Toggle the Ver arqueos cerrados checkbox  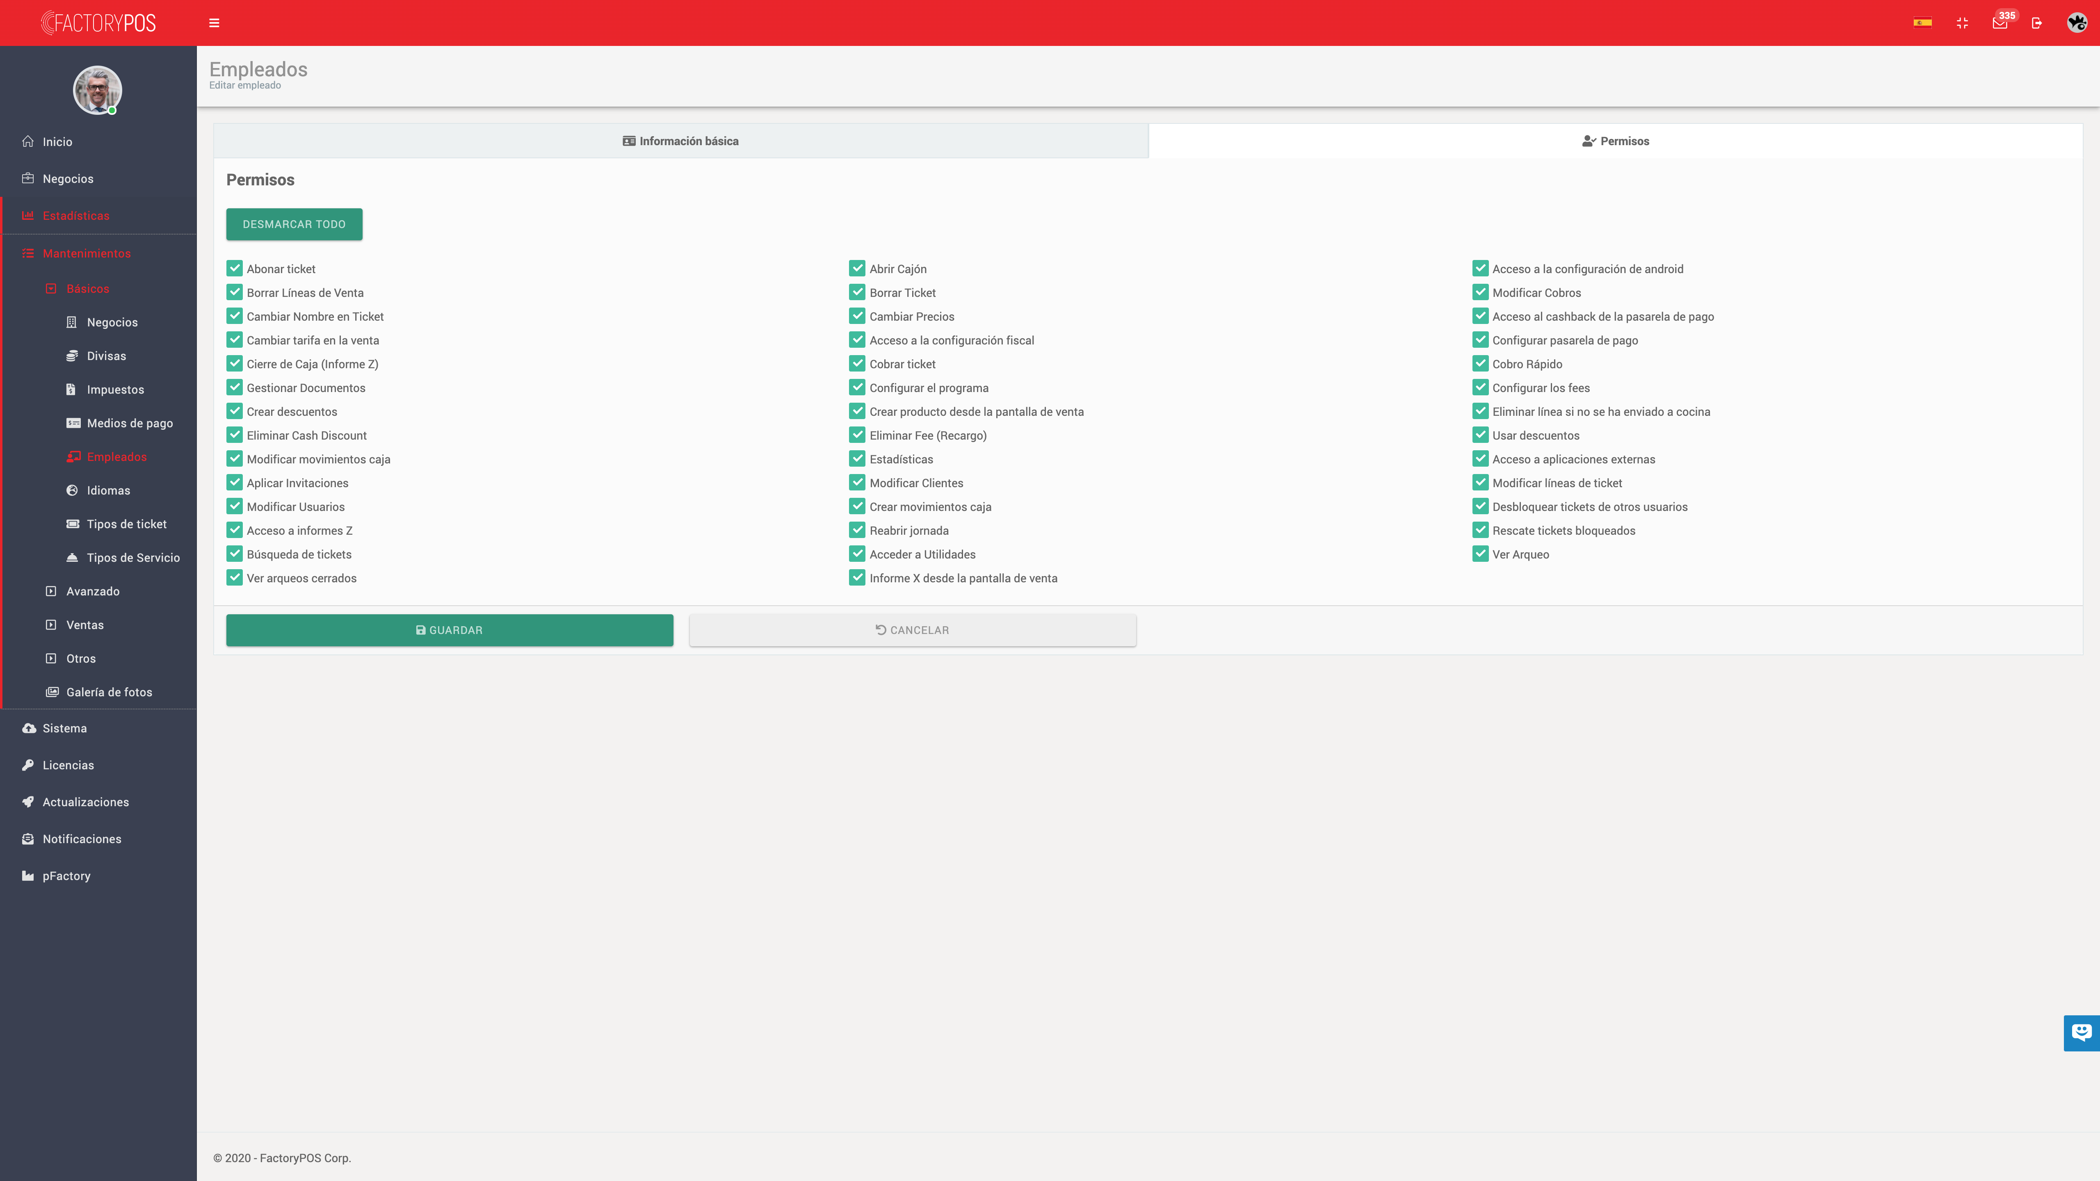(235, 578)
